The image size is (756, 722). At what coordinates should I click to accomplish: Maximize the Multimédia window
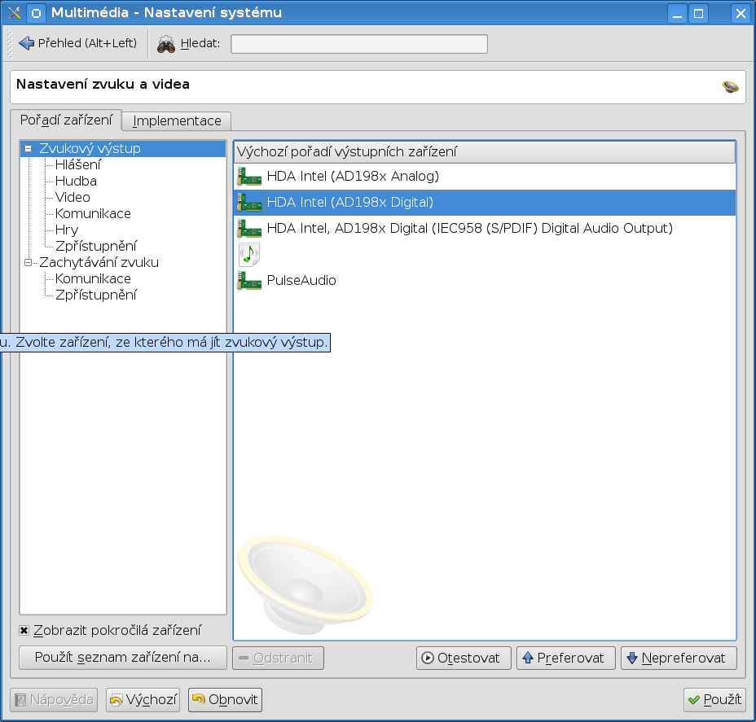click(698, 13)
